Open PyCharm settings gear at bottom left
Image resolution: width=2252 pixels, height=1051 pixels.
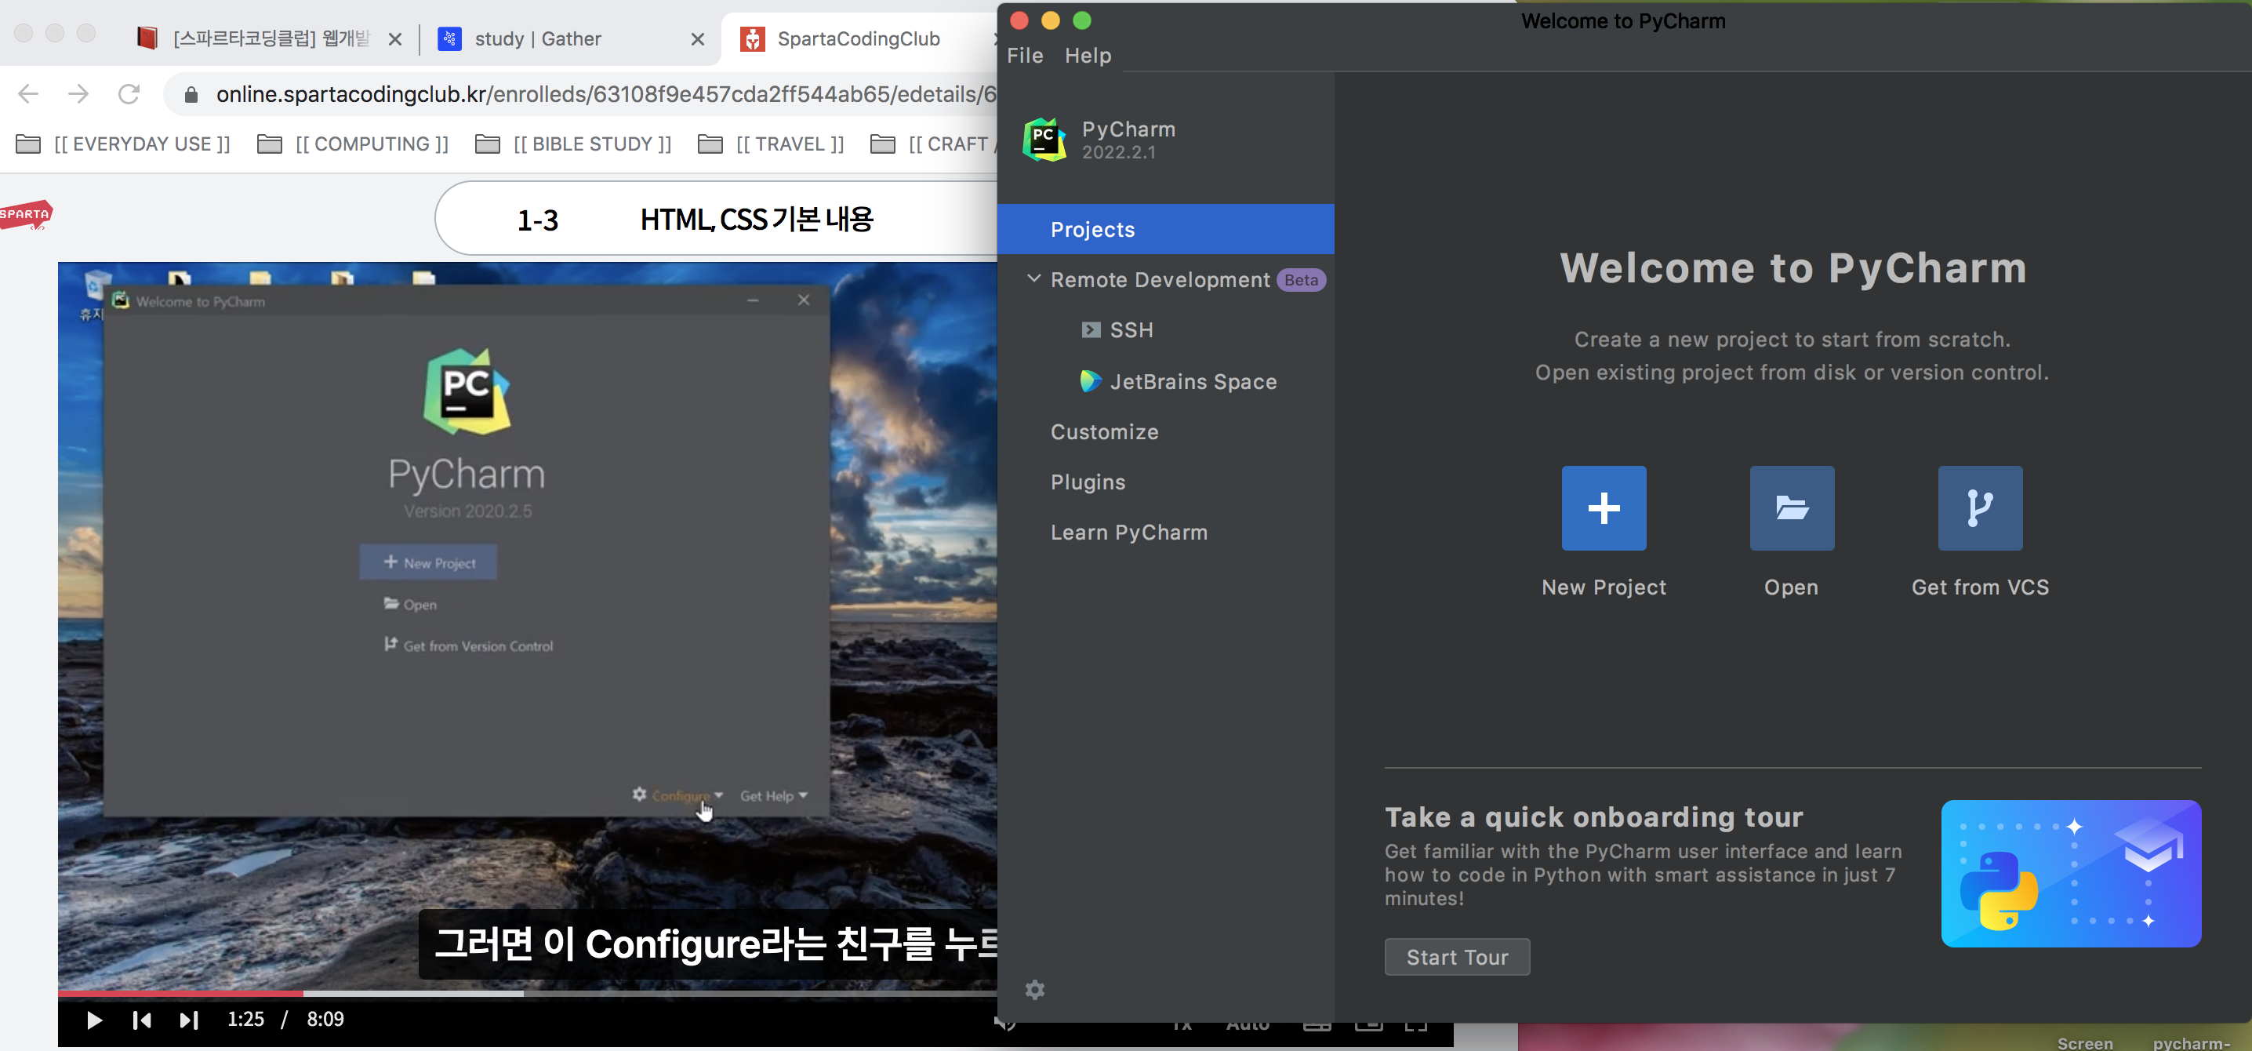(1034, 990)
